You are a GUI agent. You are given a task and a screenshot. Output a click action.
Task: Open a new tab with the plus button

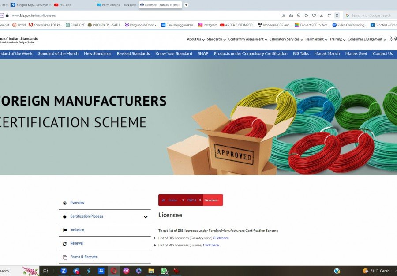point(186,5)
